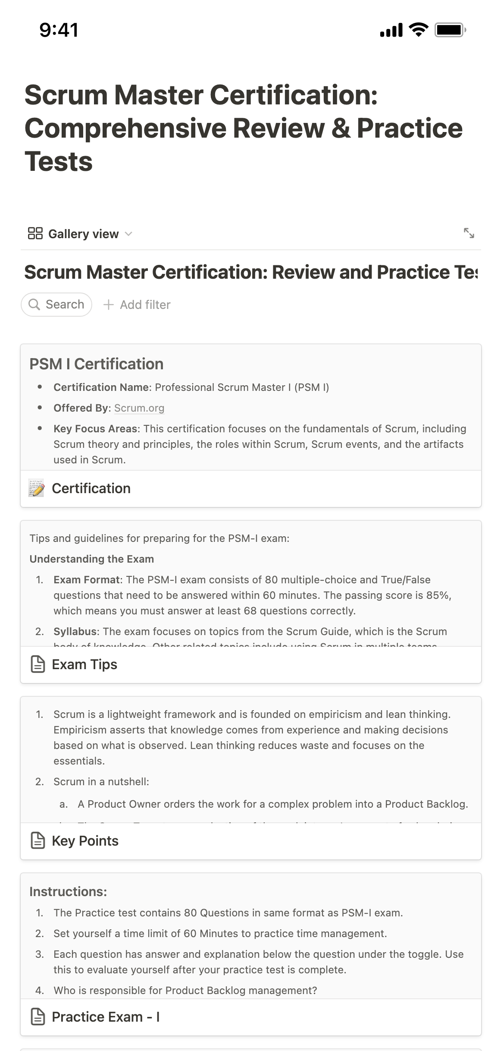
Task: Click the Practice Exam - I page icon
Action: [x=38, y=1017]
